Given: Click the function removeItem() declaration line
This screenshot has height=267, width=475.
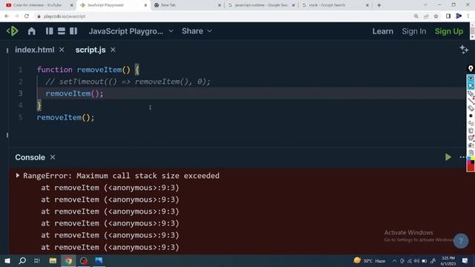Looking at the screenshot, I should 88,70.
